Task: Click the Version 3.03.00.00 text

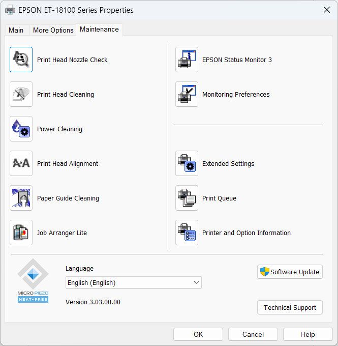Action: [x=93, y=302]
